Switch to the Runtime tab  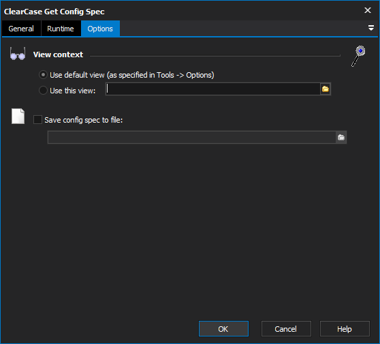click(x=61, y=29)
